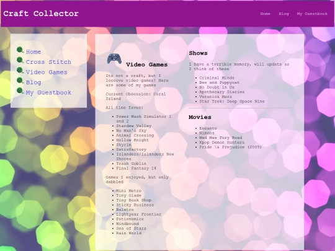Click the Shows heading
Viewport: 335px width, 251px height.
point(198,53)
